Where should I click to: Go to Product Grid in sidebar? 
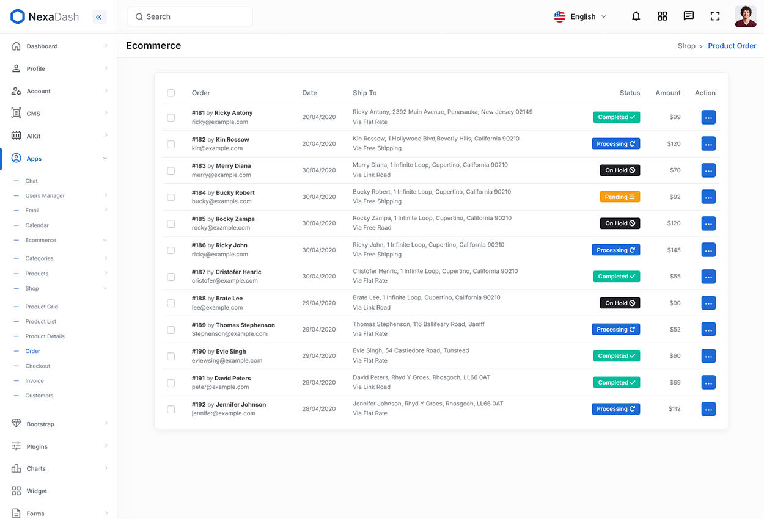point(42,307)
